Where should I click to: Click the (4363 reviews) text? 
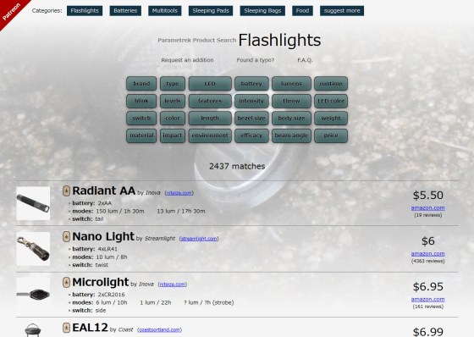click(427, 261)
